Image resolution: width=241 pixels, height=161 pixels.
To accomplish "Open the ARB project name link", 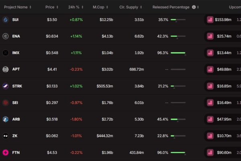I will tap(16, 119).
